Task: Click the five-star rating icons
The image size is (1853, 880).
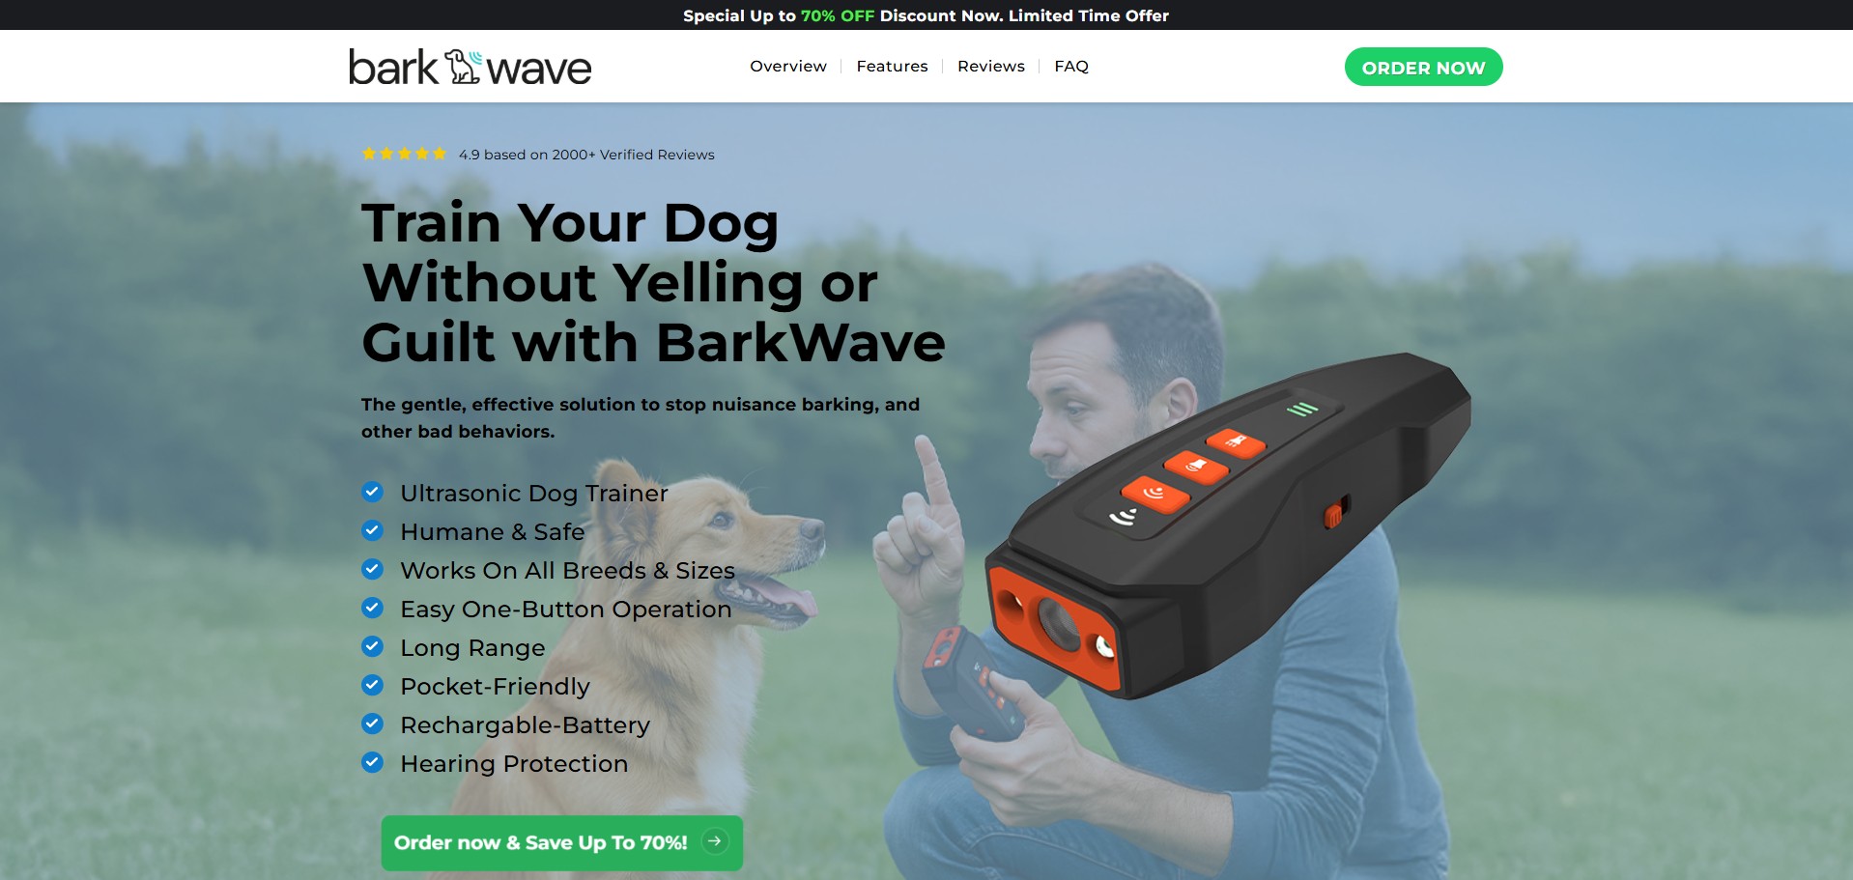Action: tap(404, 154)
